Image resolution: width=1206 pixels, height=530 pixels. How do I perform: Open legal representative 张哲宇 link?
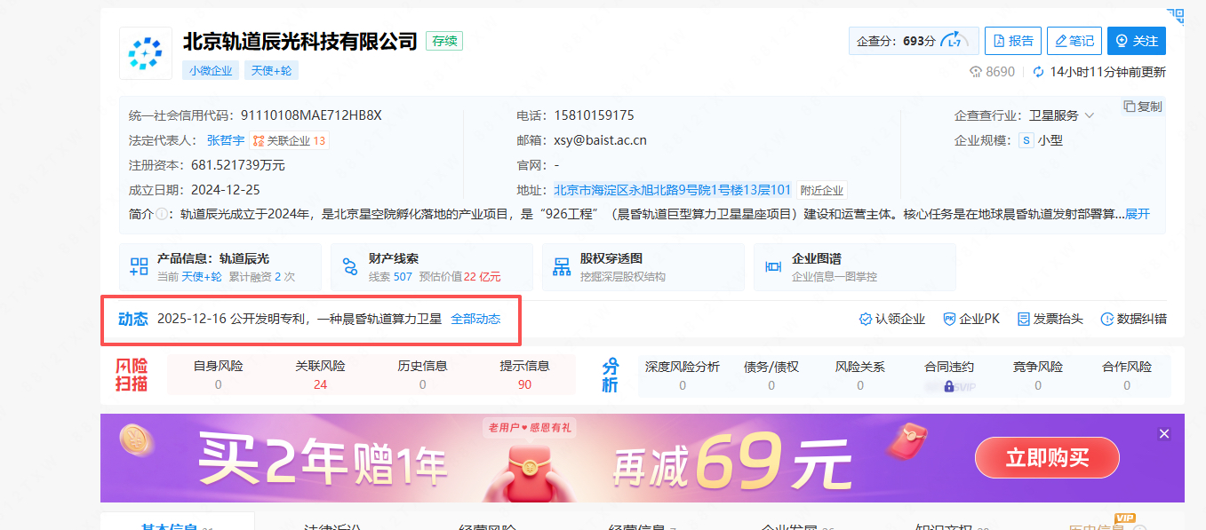point(226,140)
